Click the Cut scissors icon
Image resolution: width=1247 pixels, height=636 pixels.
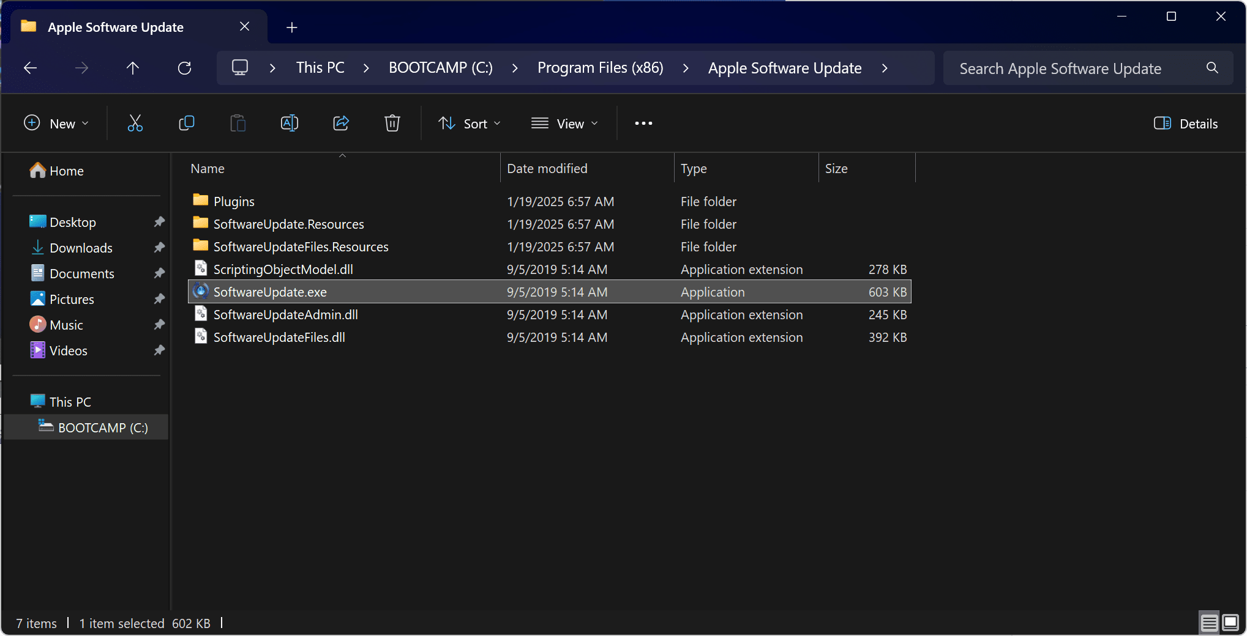tap(135, 124)
